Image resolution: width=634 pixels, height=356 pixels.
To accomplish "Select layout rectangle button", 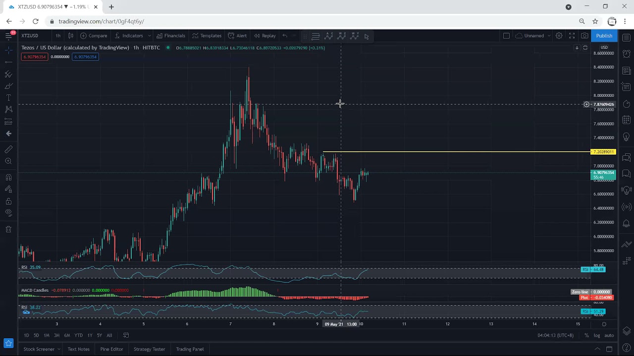I will coord(506,36).
